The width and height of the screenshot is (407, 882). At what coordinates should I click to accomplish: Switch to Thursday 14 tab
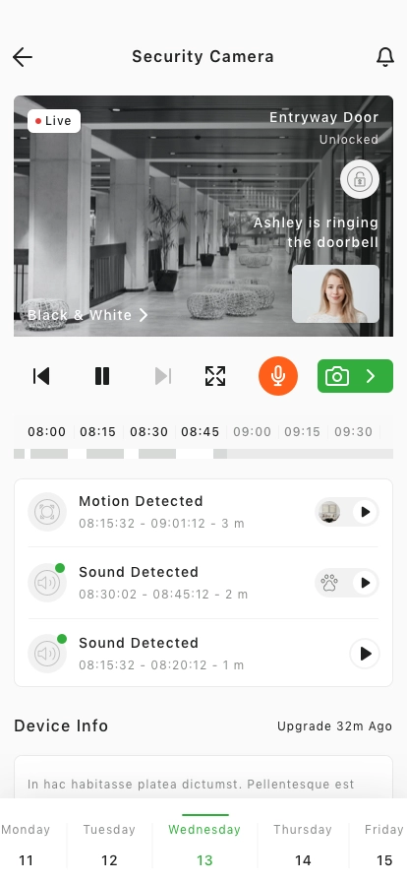303,844
